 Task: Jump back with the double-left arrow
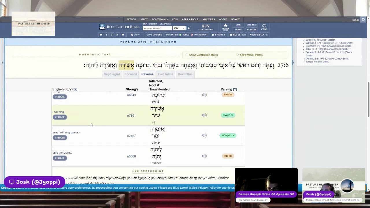(101, 35)
